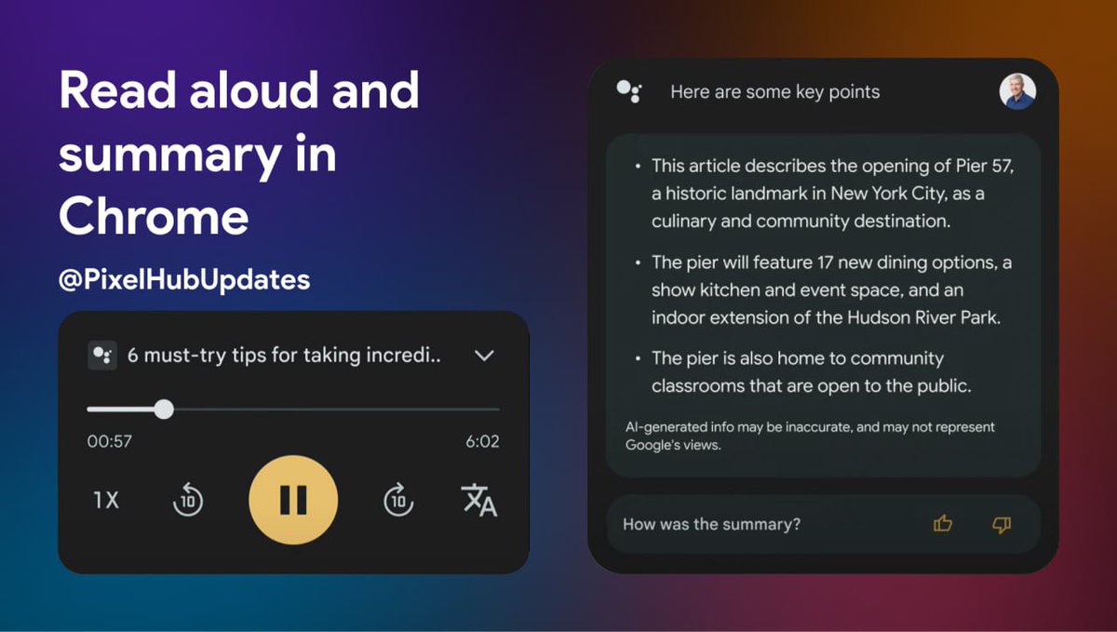This screenshot has height=632, width=1117.
Task: Open the translate language icon
Action: click(x=479, y=500)
